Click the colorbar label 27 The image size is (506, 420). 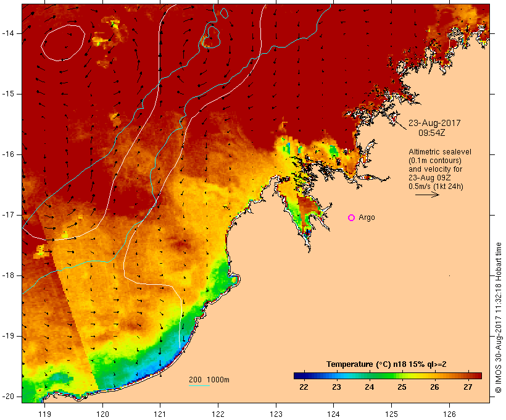pyautogui.click(x=468, y=387)
